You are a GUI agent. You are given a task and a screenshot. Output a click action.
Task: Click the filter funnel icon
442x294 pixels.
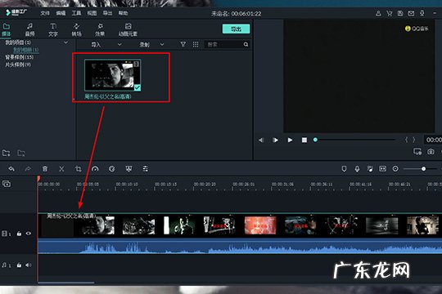183,44
